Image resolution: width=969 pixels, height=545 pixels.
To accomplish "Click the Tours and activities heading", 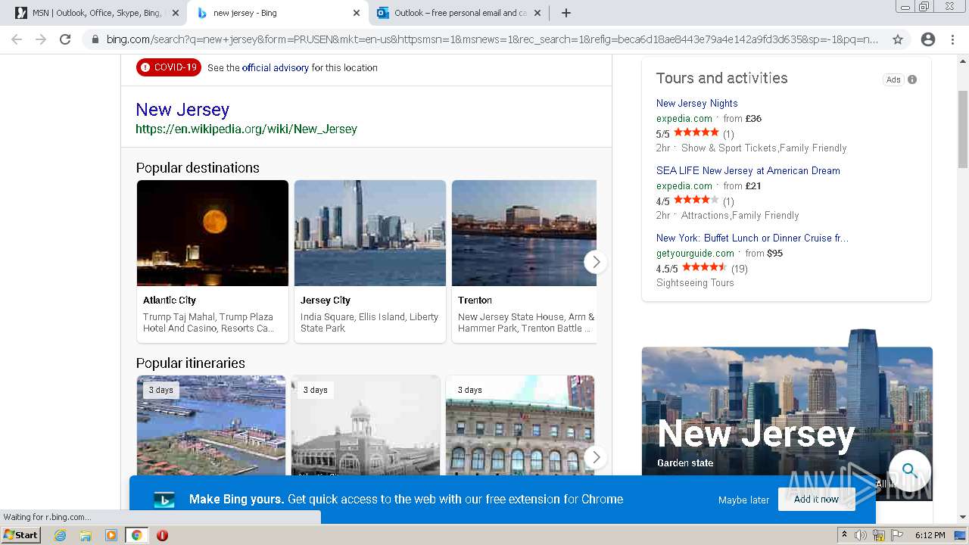I will point(721,78).
